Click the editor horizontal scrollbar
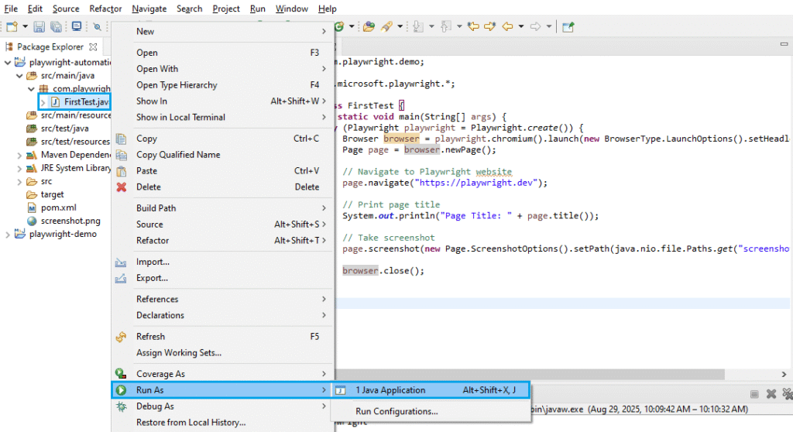This screenshot has width=793, height=432. pyautogui.click(x=530, y=375)
